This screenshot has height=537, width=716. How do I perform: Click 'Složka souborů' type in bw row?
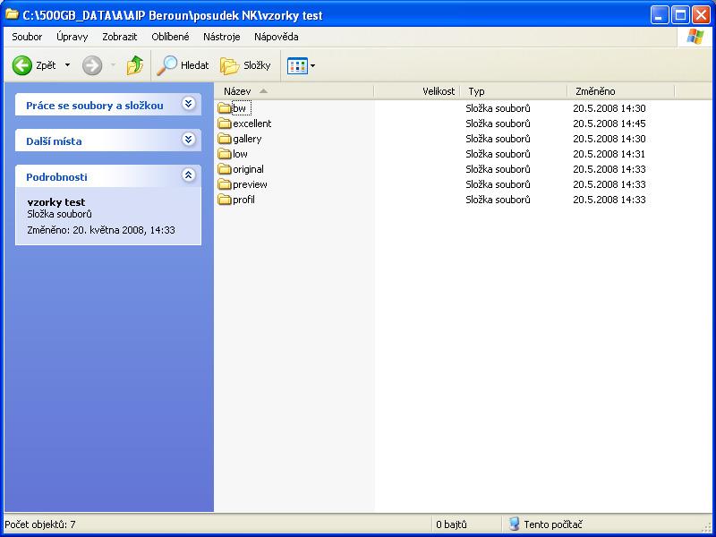tap(498, 108)
